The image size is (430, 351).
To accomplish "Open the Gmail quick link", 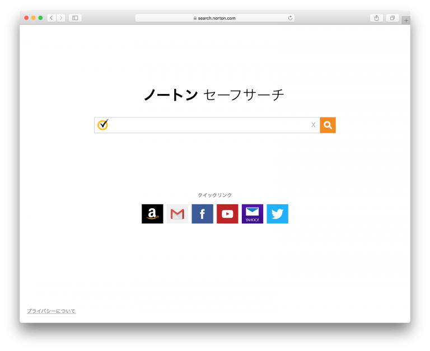I will click(177, 214).
